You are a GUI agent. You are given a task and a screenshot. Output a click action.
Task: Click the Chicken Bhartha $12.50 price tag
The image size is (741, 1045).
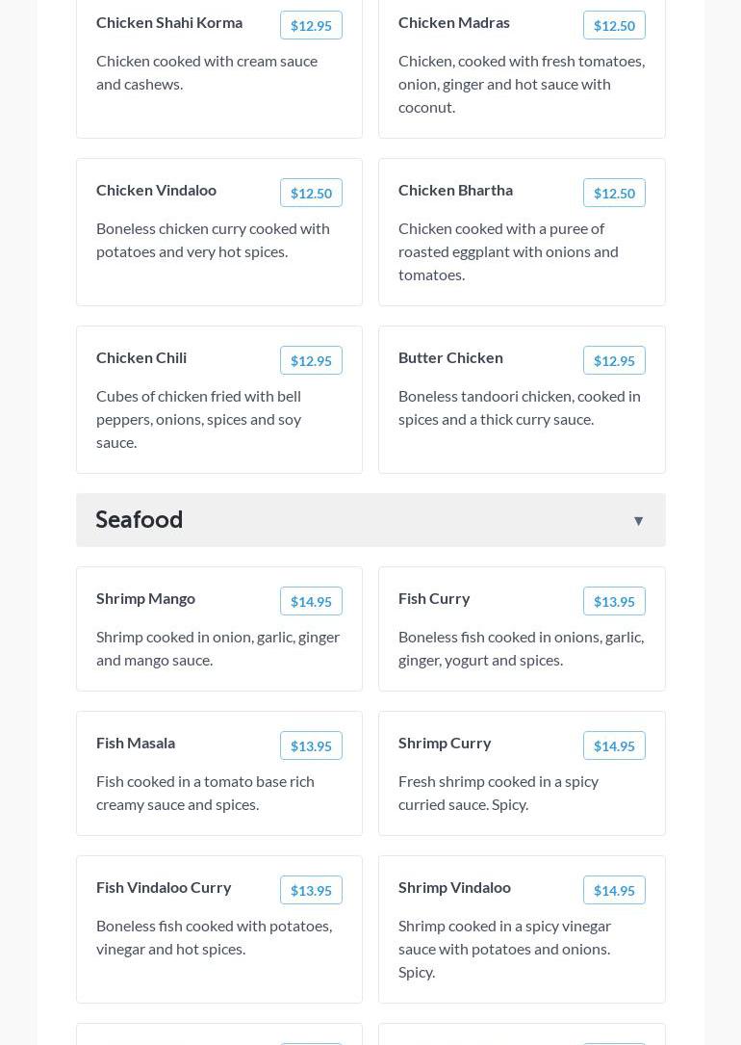point(614,194)
